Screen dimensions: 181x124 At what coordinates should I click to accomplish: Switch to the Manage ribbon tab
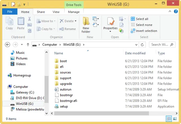pyautogui.click(x=74, y=12)
